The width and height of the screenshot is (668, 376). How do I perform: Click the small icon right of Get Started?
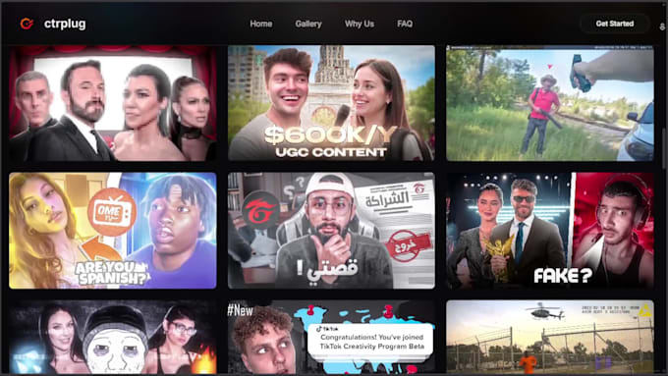pyautogui.click(x=662, y=27)
